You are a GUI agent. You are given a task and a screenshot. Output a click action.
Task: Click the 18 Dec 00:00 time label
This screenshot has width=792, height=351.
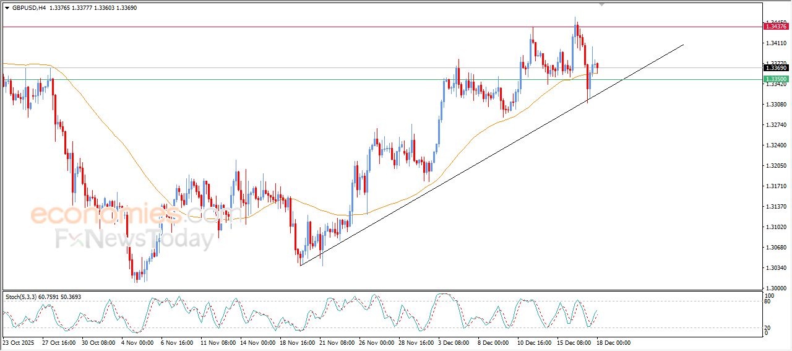click(x=613, y=342)
